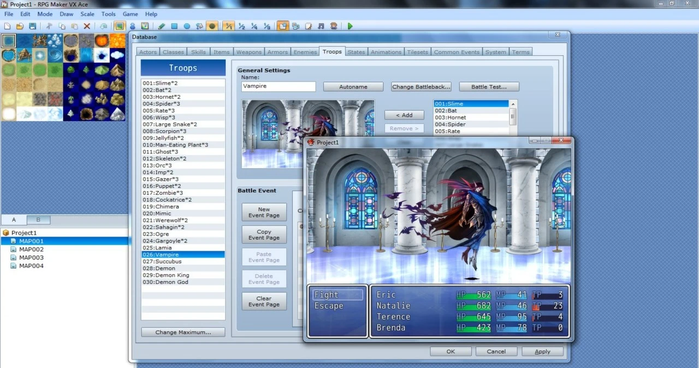Set map scale to 1/1
699x368 pixels.
tap(229, 26)
